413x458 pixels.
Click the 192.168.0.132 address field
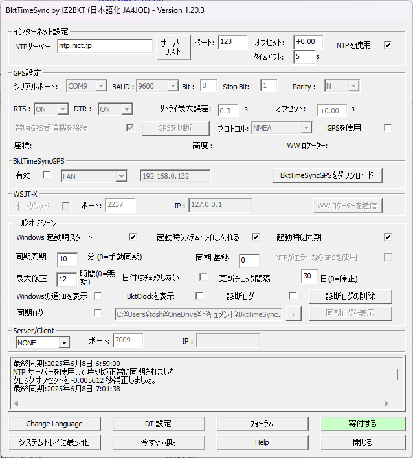tap(175, 176)
